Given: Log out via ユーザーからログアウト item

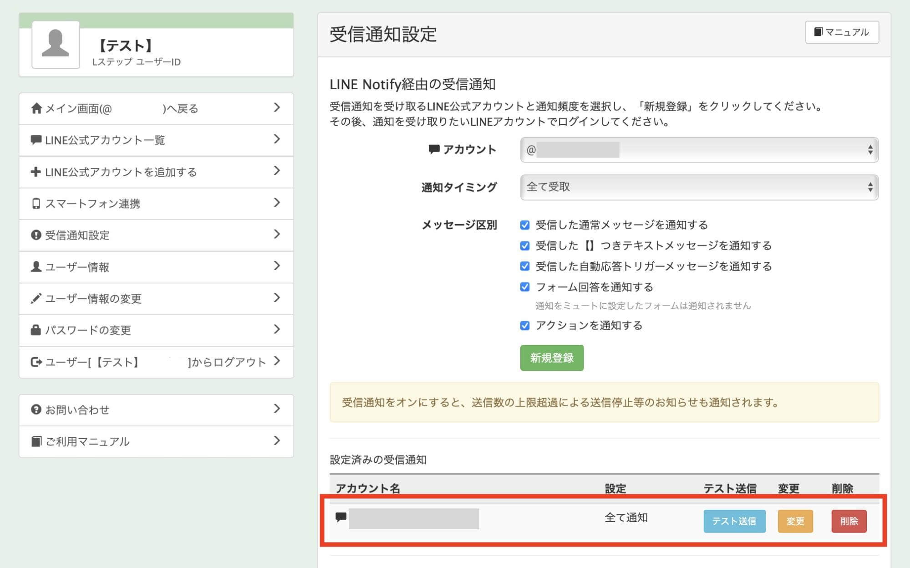Looking at the screenshot, I should click(156, 362).
